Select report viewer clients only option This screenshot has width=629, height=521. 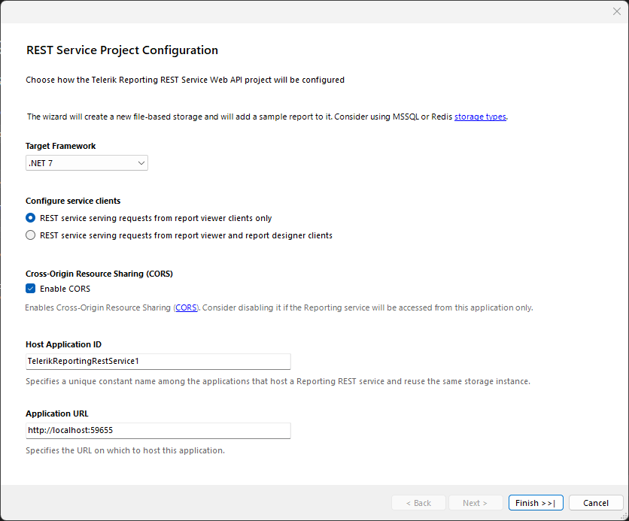31,218
